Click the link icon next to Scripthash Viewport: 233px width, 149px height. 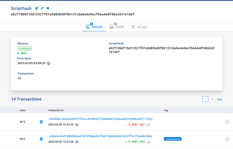42,8
